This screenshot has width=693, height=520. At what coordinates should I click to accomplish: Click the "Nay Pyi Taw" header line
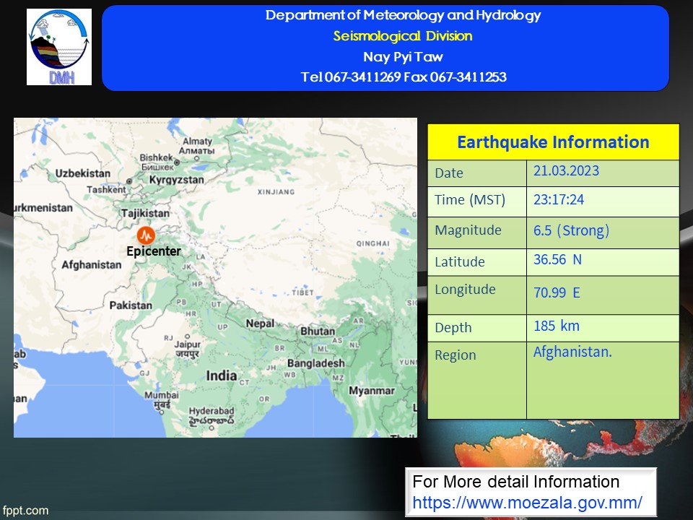point(403,57)
